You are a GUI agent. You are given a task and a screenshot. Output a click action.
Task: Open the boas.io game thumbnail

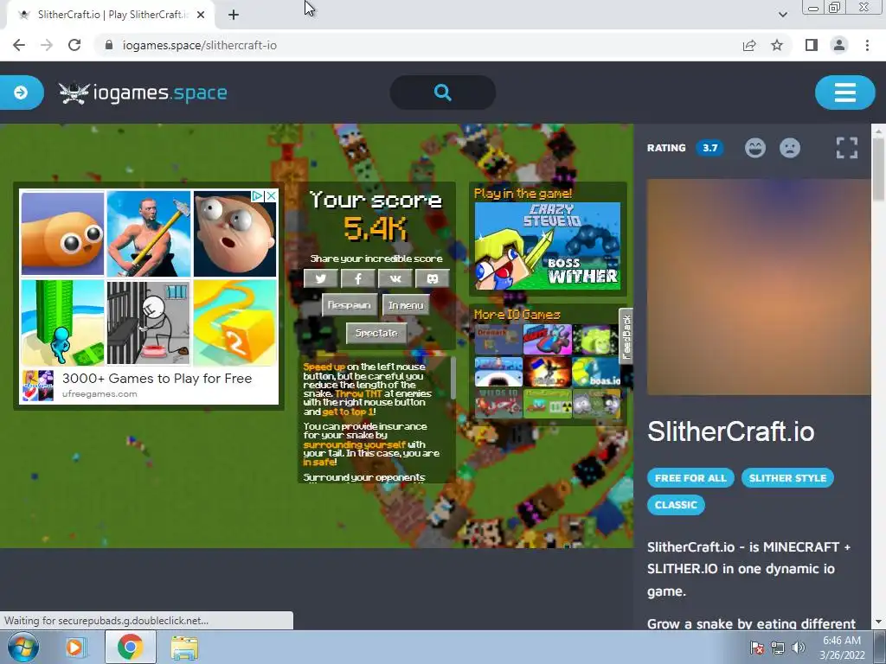[x=596, y=372]
